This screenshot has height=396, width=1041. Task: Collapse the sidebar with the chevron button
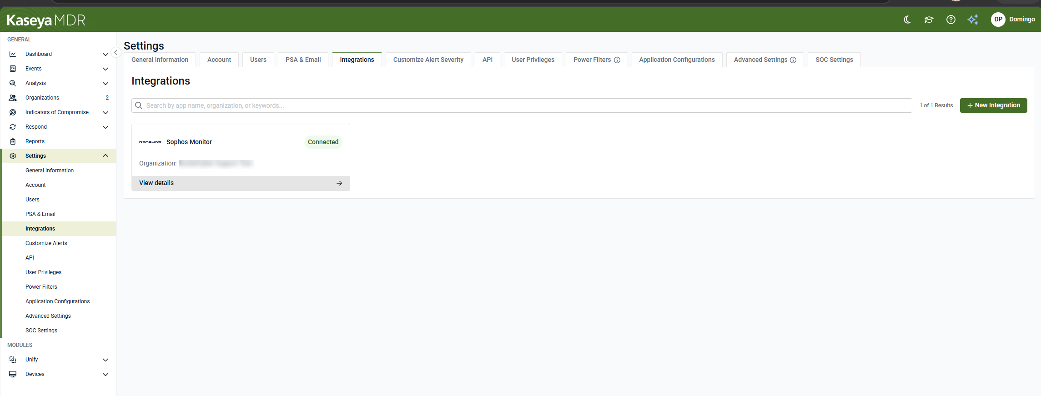tap(116, 52)
